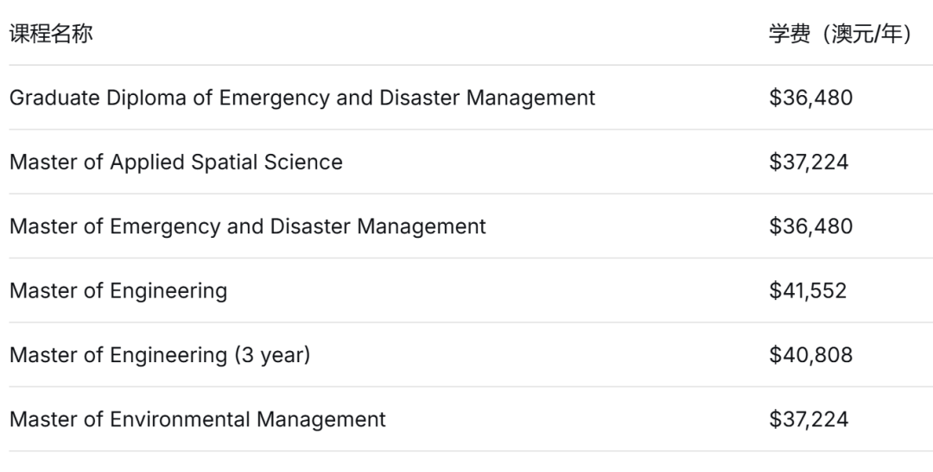Click the 课程名称 column header
The width and height of the screenshot is (933, 472).
(x=51, y=35)
